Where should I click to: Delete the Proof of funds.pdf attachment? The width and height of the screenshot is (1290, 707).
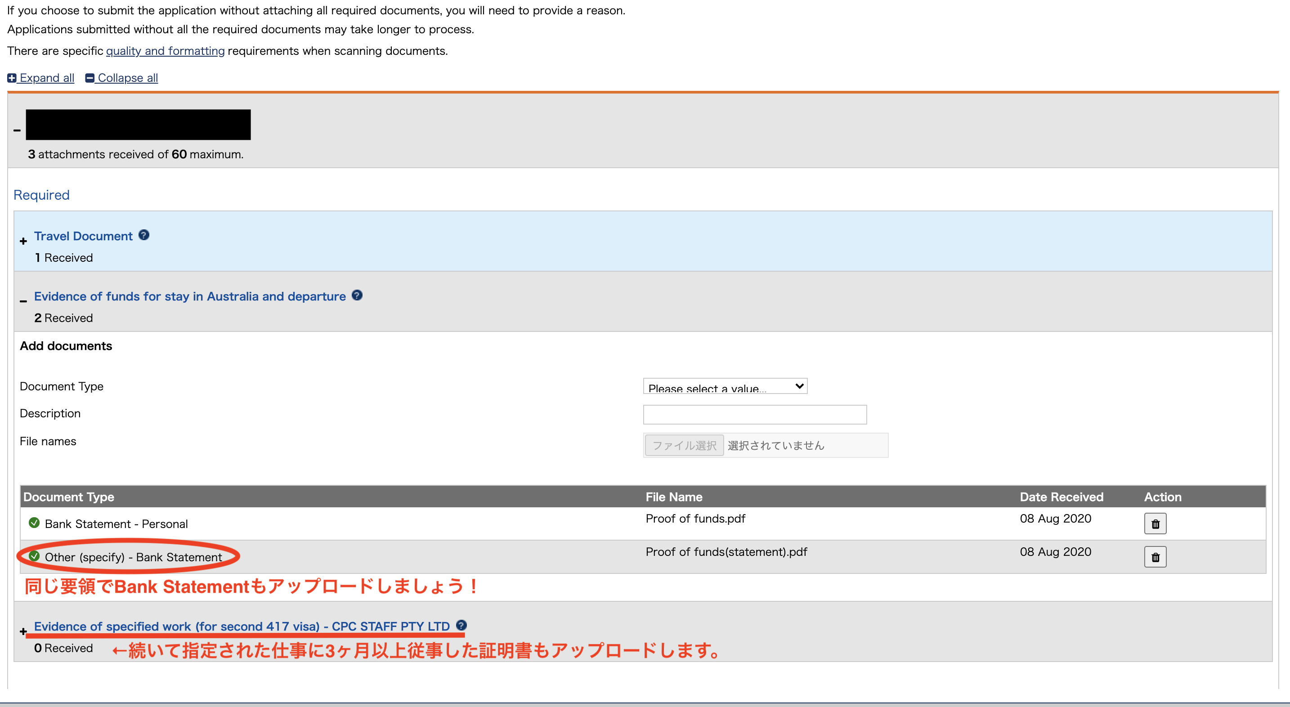(x=1155, y=524)
